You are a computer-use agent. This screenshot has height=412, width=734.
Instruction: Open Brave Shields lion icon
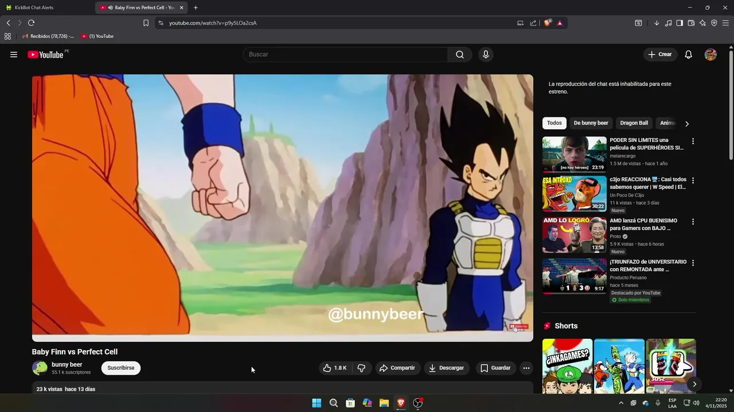(548, 23)
